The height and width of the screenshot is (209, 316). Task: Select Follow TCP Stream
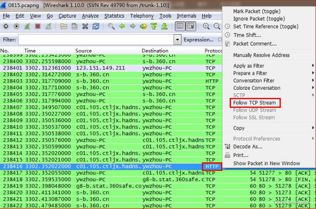pyautogui.click(x=255, y=103)
